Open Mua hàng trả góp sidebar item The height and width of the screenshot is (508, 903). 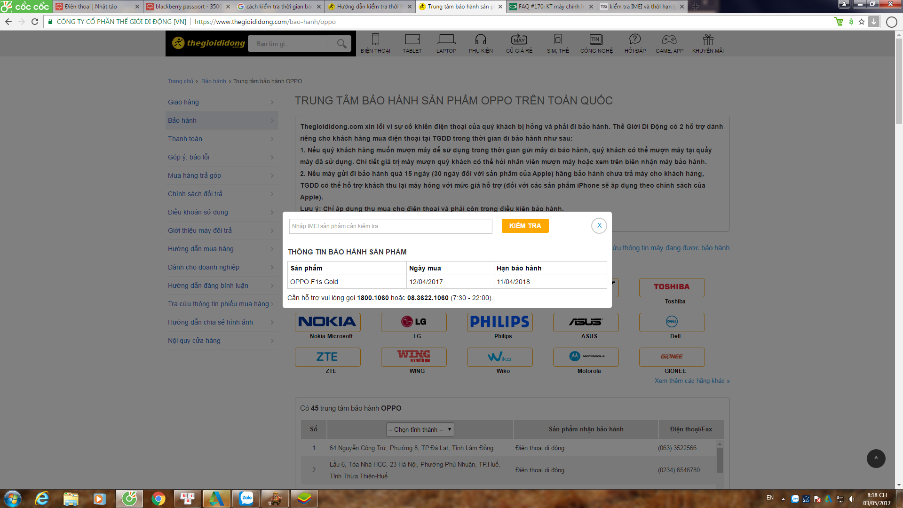(222, 175)
